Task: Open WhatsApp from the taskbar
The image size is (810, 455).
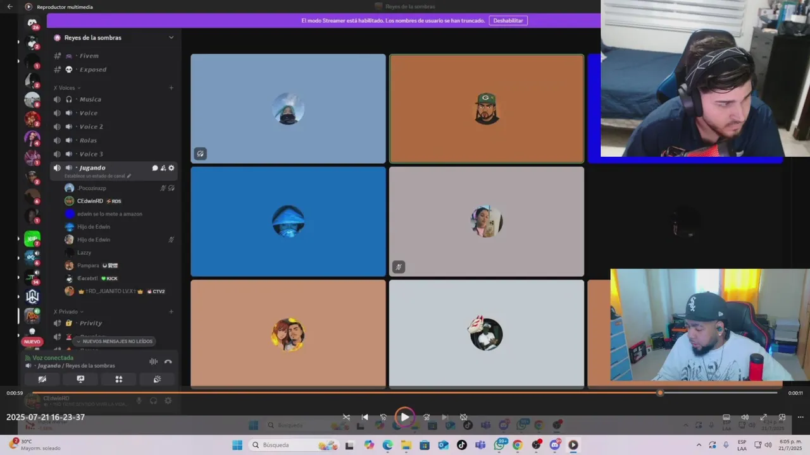Action: 499,445
